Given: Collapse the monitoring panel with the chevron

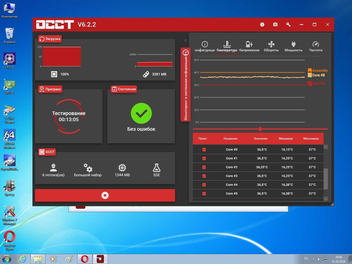Looking at the screenshot, I should 186,40.
